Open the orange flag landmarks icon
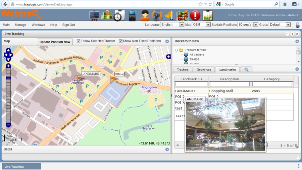The image size is (302, 170). coord(169,15)
